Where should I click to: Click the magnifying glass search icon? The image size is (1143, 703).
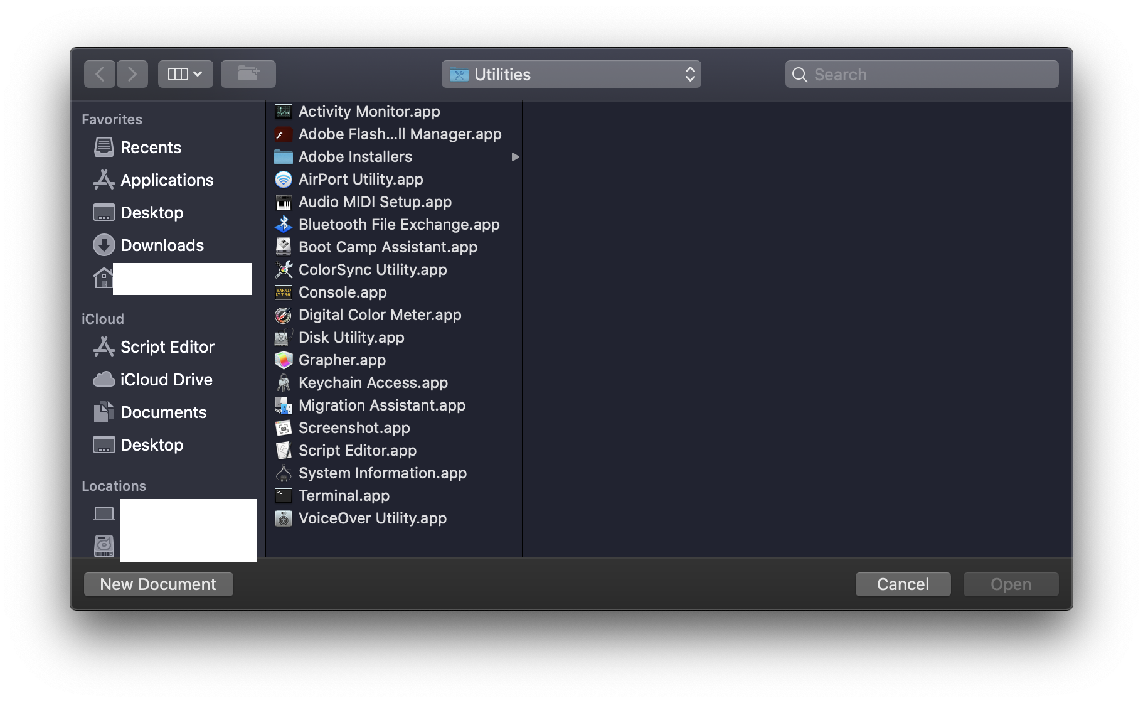point(800,75)
